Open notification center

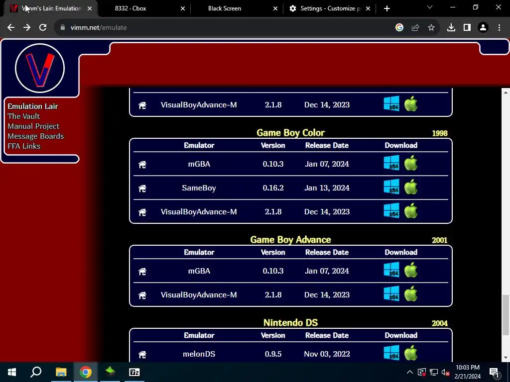(x=495, y=372)
